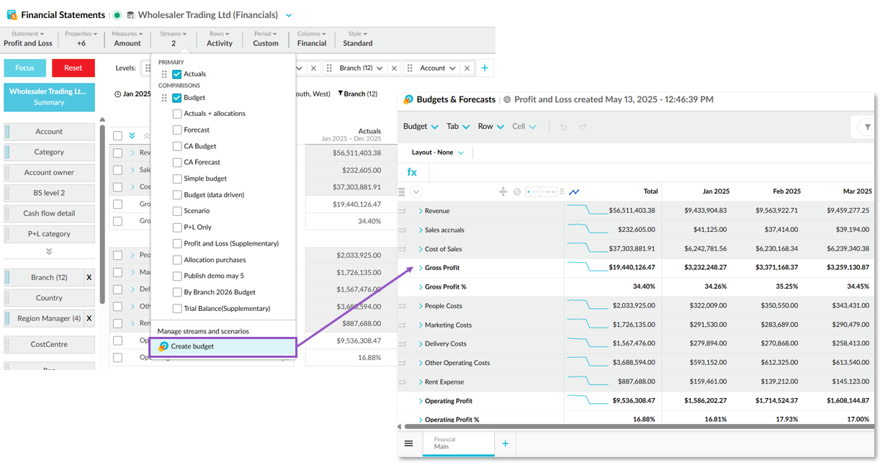Add a new tab with plus icon
This screenshot has width=883, height=465.
click(x=505, y=443)
